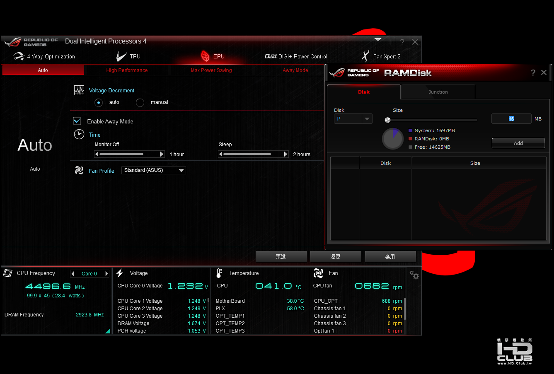554x374 pixels.
Task: Click Core 0 selector label
Action: (89, 274)
